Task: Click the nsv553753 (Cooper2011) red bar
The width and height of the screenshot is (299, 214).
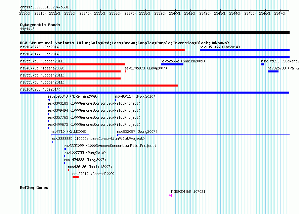Action: 72,64
